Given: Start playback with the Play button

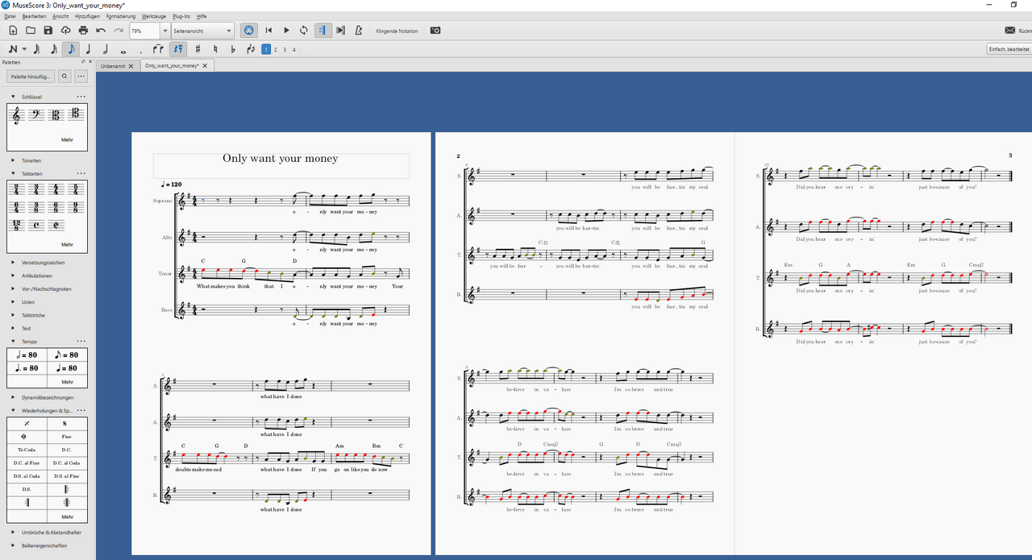Looking at the screenshot, I should (x=286, y=31).
